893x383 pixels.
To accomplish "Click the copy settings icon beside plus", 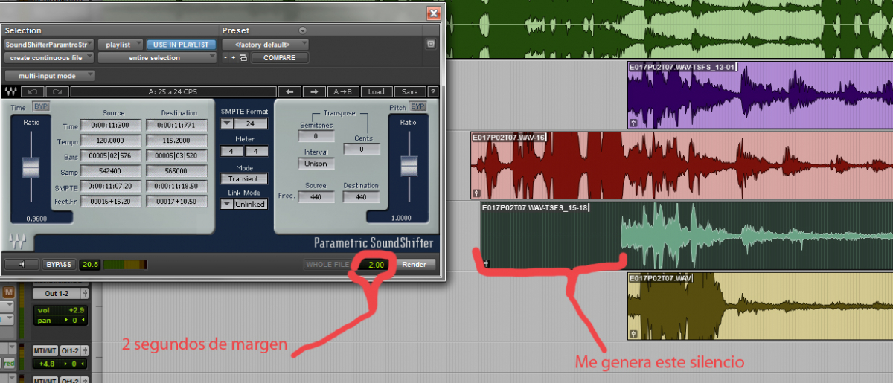I will point(243,58).
